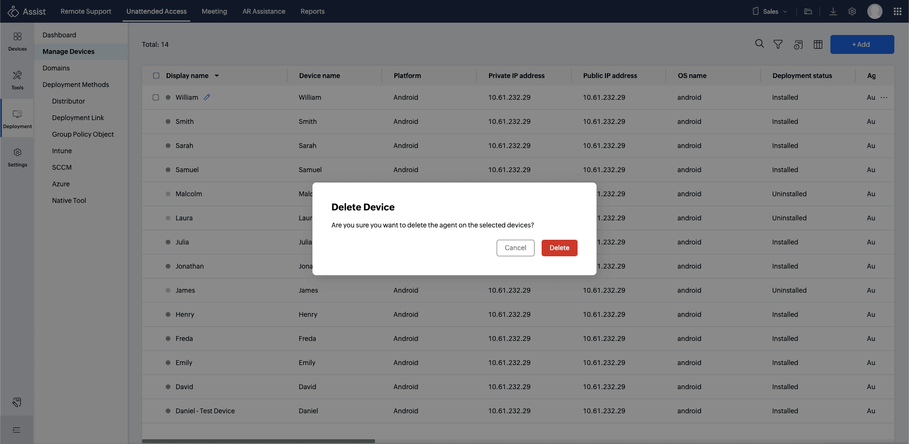
Task: Toggle the select-all checkbox in header
Action: (156, 76)
